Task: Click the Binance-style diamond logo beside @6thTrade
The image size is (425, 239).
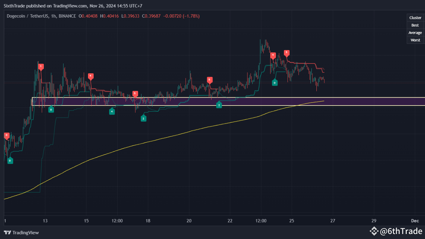Action: pyautogui.click(x=375, y=231)
